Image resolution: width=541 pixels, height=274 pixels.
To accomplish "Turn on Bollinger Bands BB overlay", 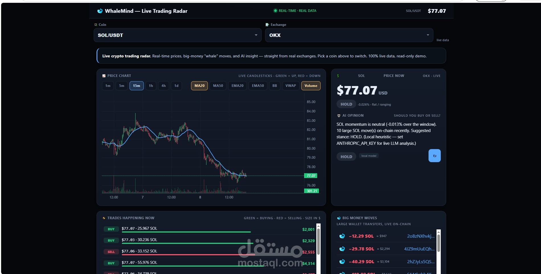I will click(275, 86).
